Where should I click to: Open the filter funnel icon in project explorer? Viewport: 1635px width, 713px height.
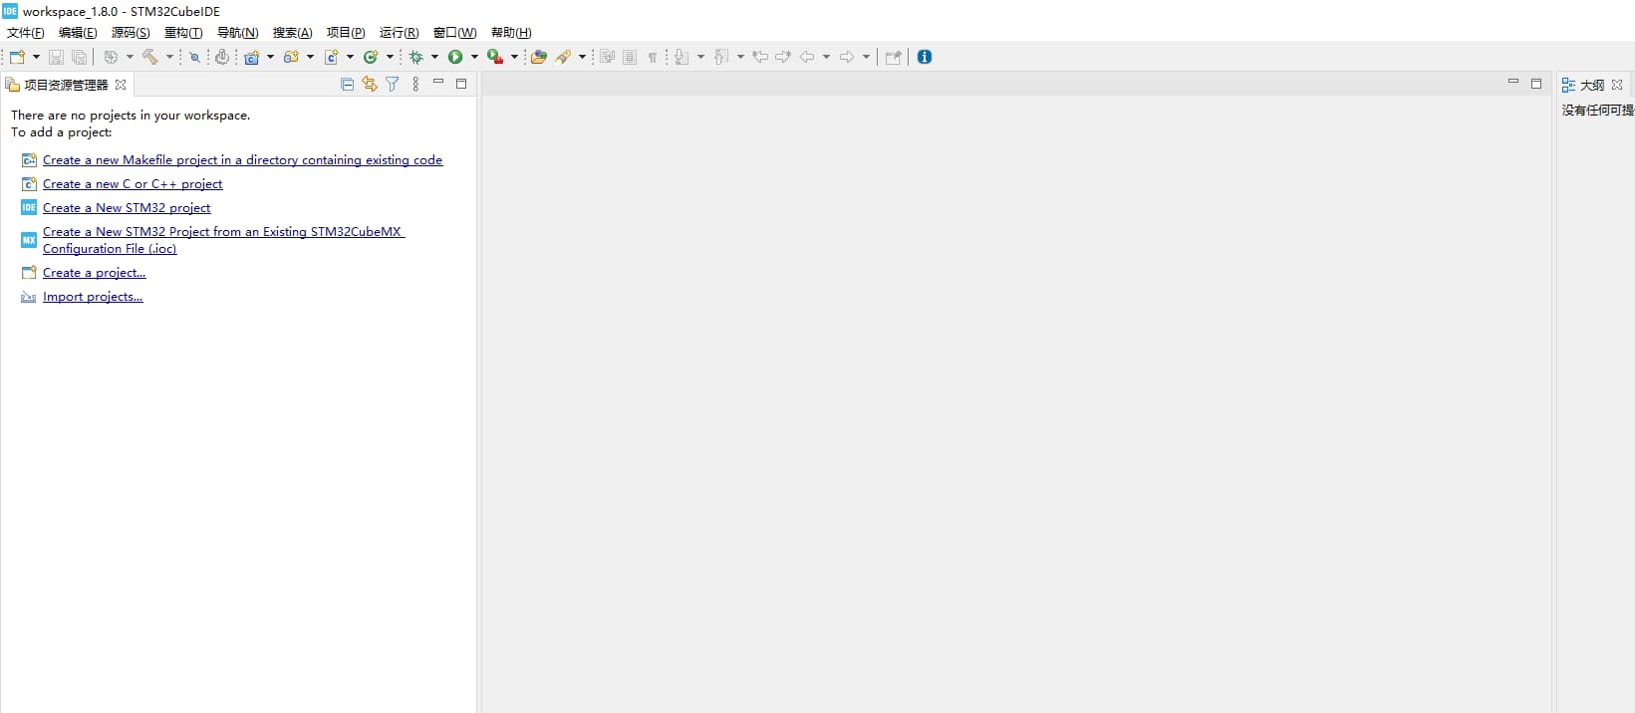393,85
